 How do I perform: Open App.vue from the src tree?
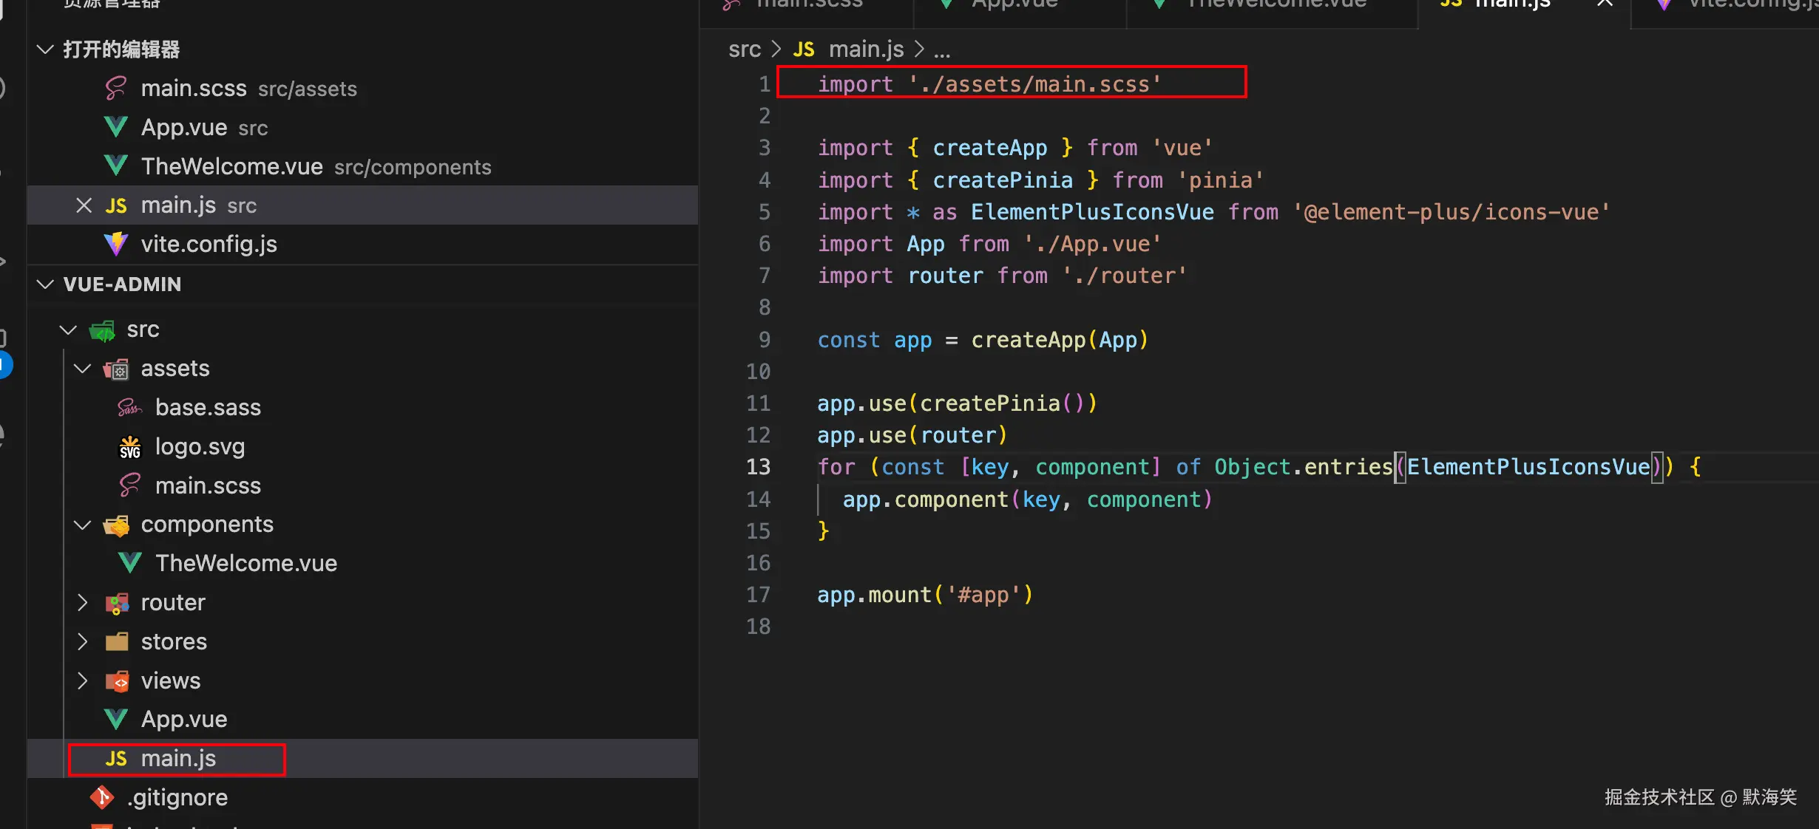(183, 719)
